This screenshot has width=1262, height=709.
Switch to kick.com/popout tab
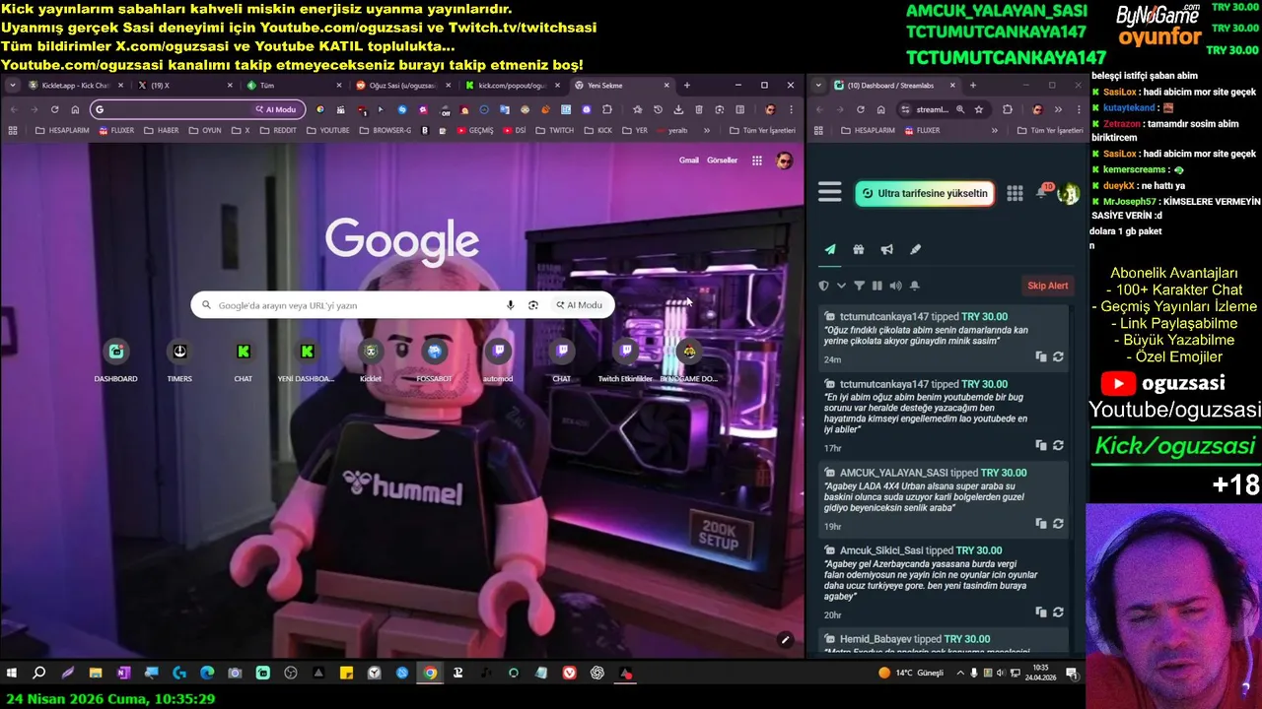pos(511,86)
